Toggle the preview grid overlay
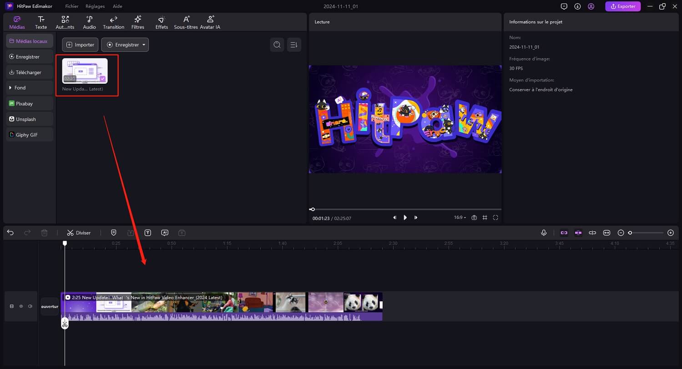The height and width of the screenshot is (369, 682). [485, 218]
